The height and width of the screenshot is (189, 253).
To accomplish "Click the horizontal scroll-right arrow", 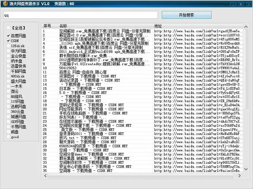I will click(239, 176).
